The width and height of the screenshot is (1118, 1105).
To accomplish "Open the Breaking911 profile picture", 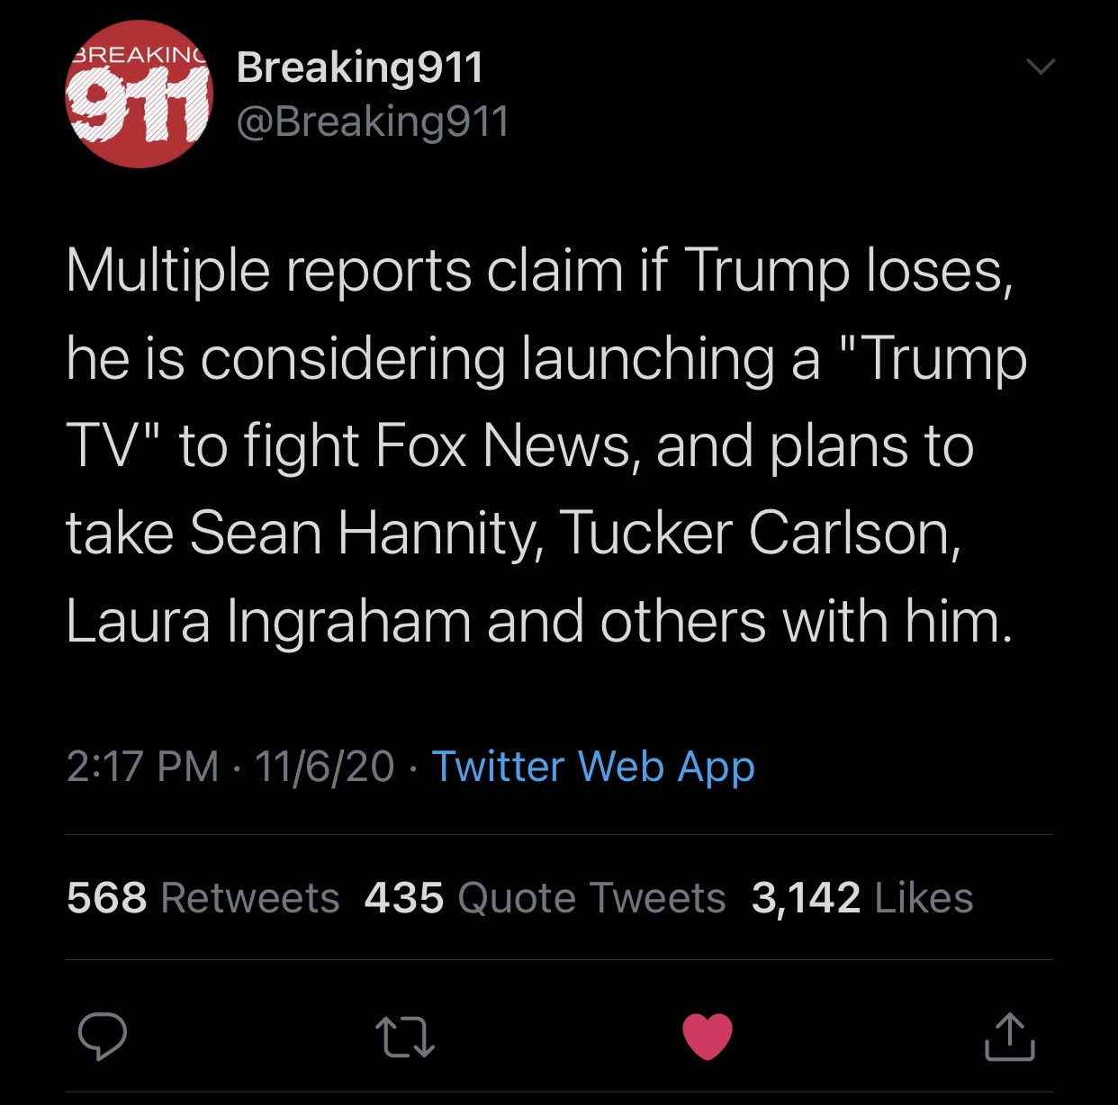I will 139,94.
